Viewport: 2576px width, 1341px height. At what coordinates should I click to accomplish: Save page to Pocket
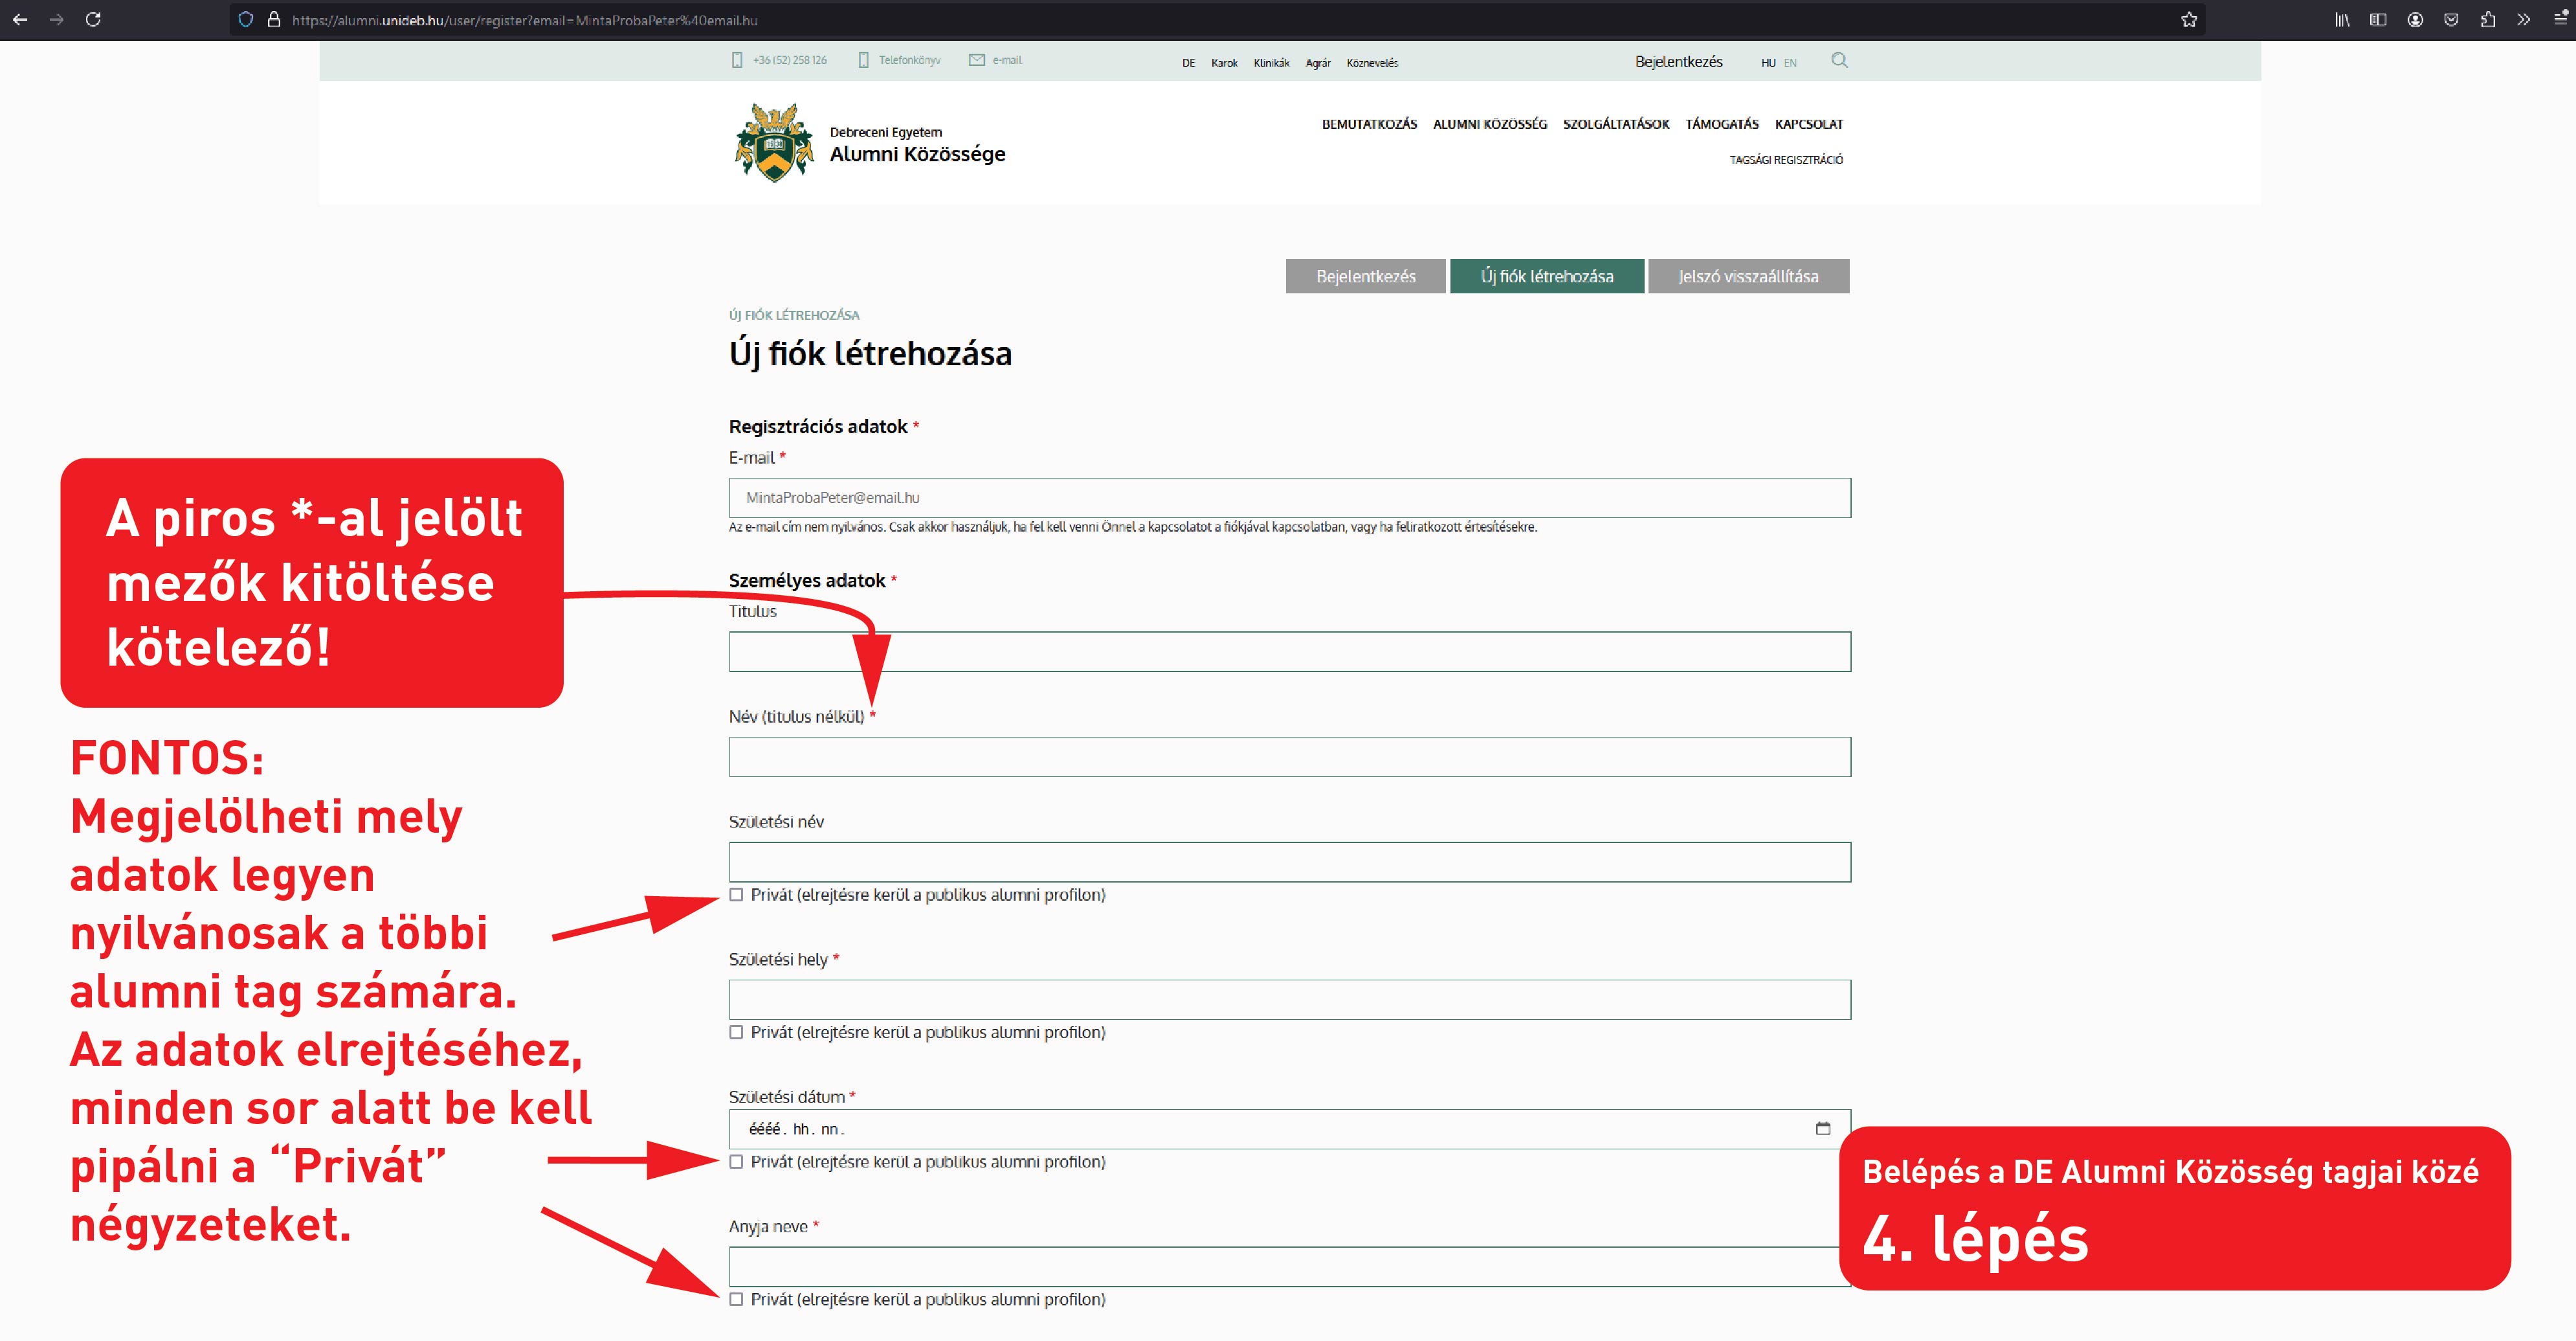pyautogui.click(x=2451, y=19)
